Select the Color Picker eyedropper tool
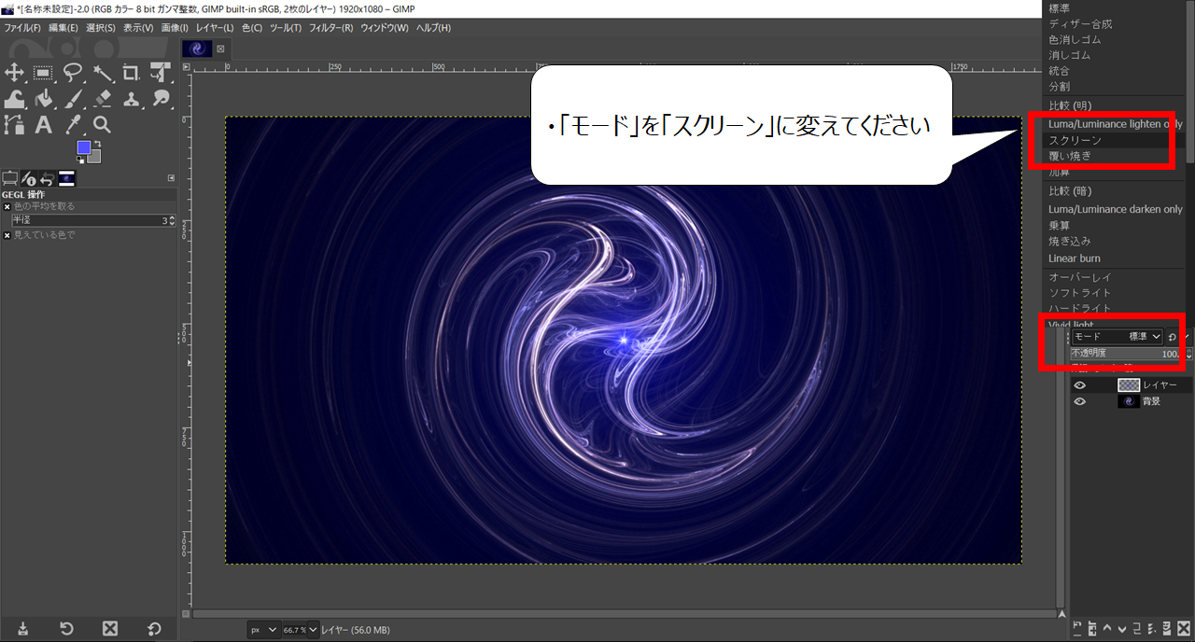 click(73, 124)
